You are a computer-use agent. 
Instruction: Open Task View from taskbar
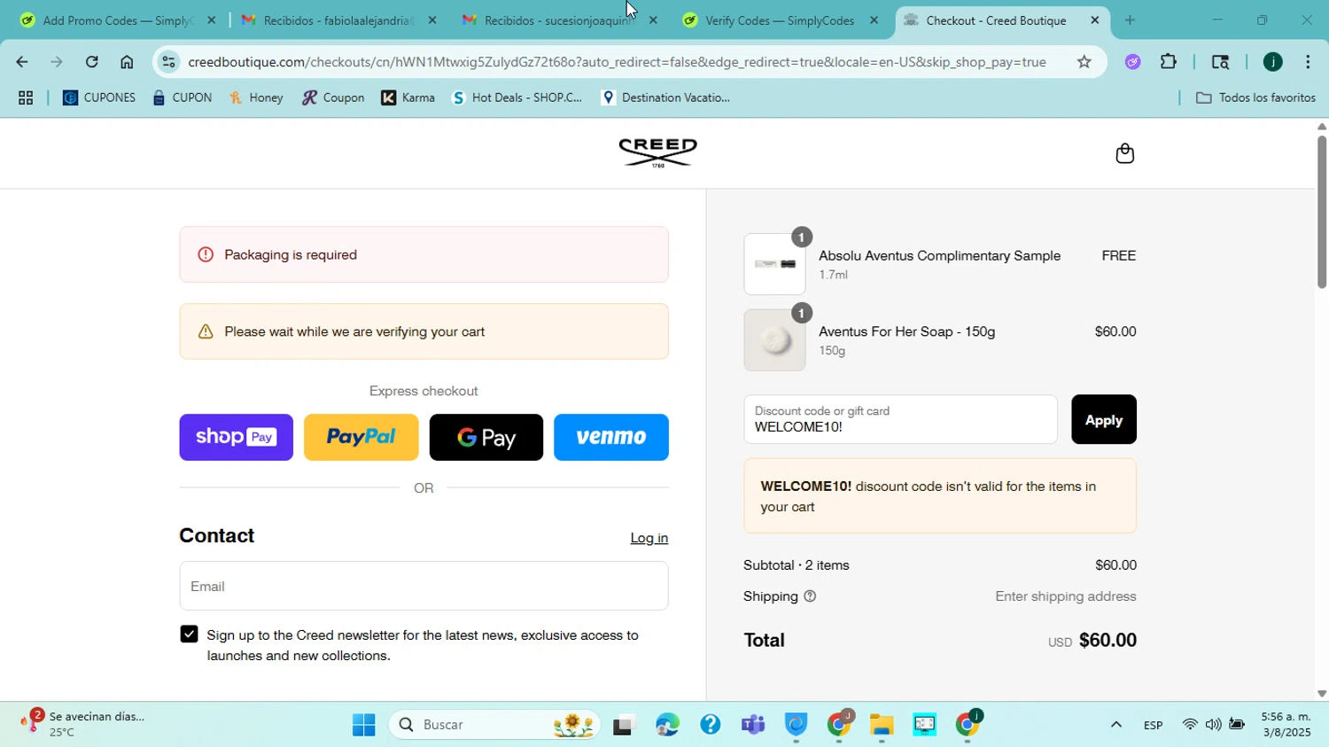pyautogui.click(x=625, y=725)
